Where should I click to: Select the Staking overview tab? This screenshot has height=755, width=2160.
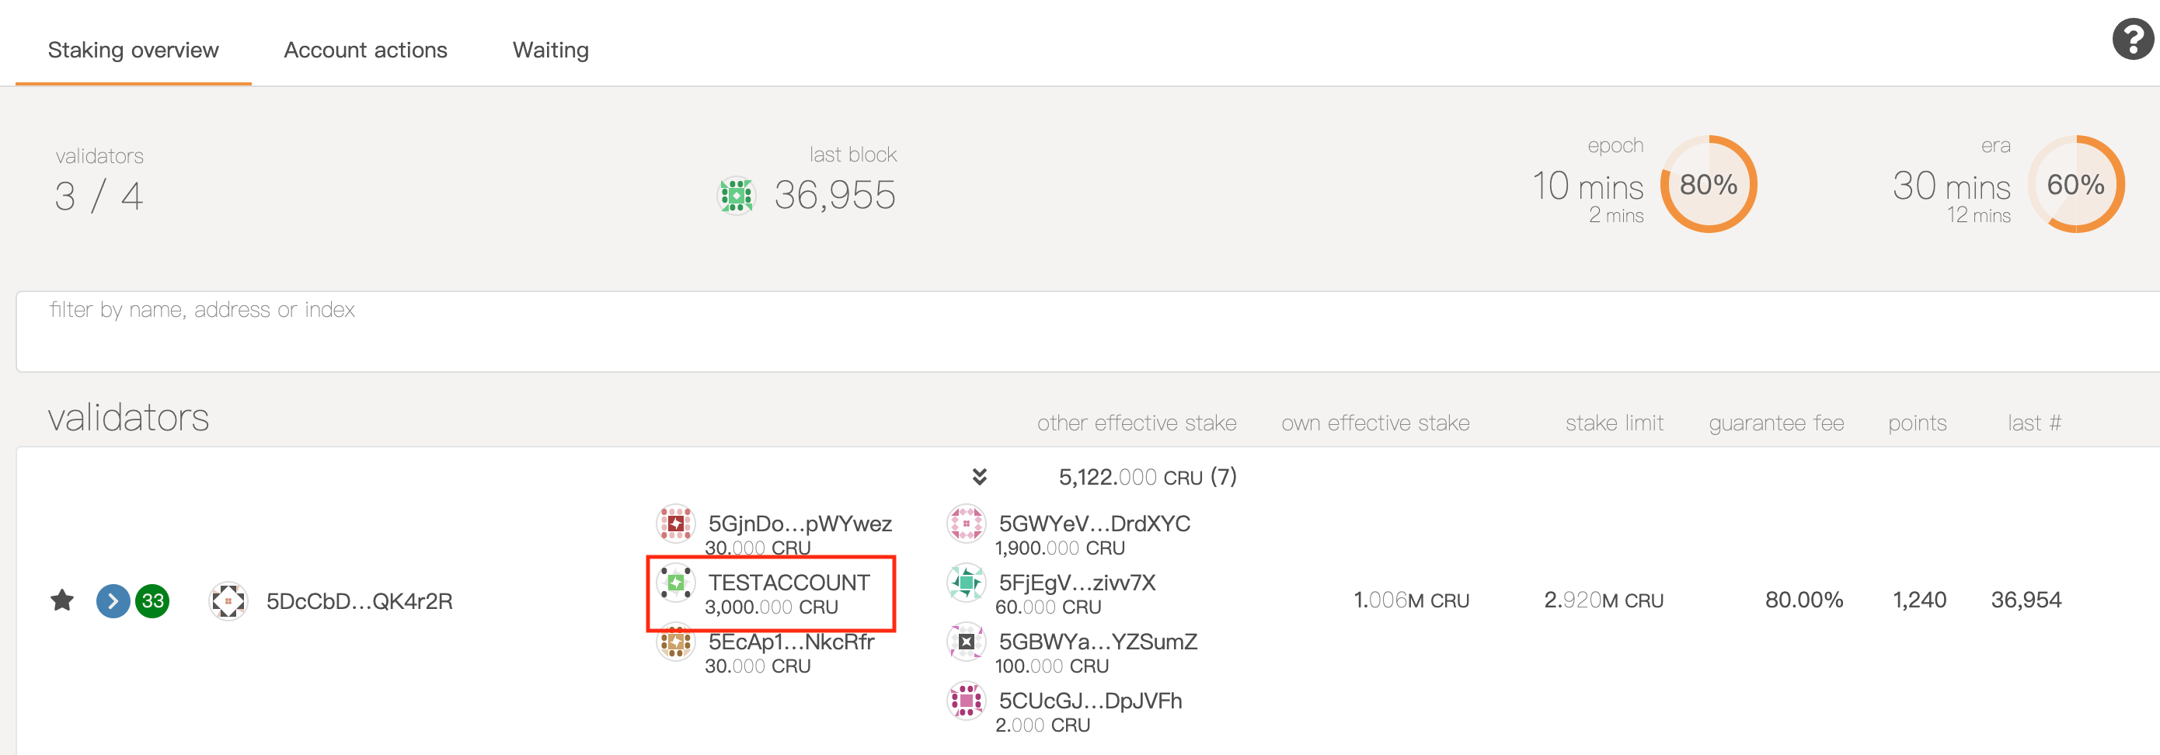pyautogui.click(x=134, y=50)
